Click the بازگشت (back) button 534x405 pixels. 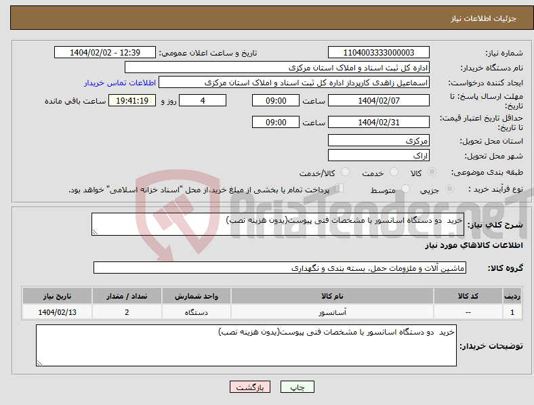(x=250, y=387)
